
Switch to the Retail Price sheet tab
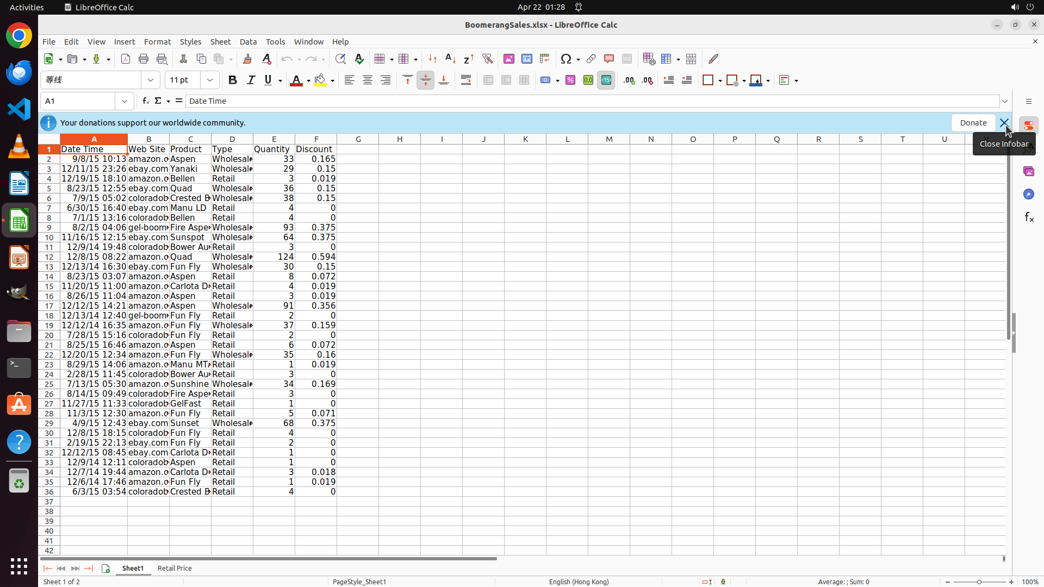[174, 568]
